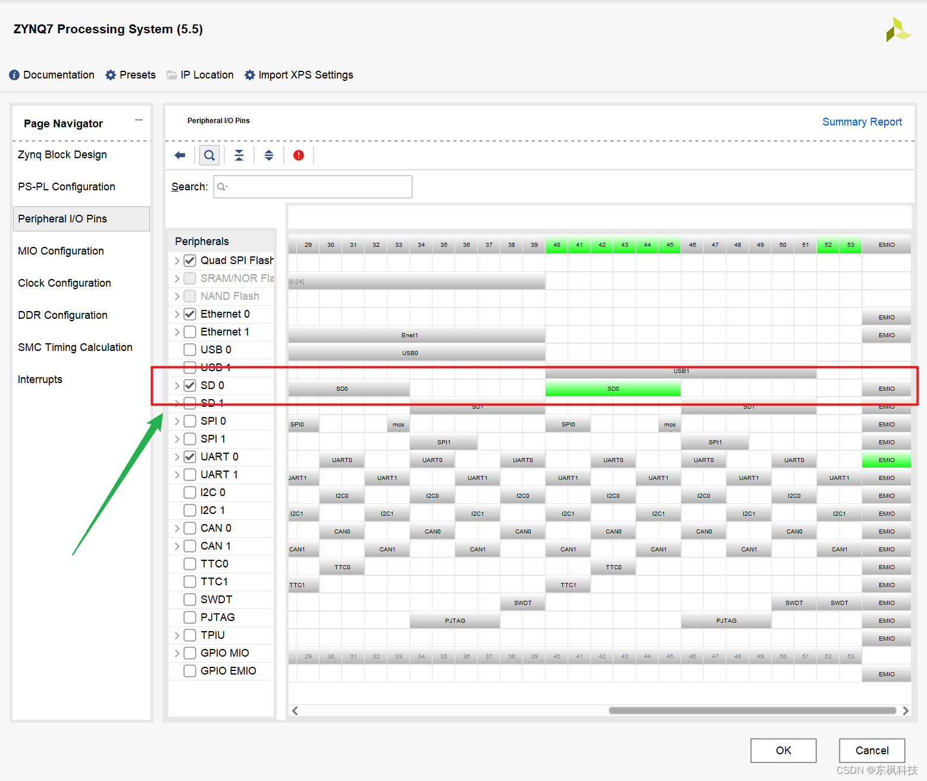The height and width of the screenshot is (781, 927).
Task: Toggle the search magnifier toolbar icon
Action: [209, 155]
